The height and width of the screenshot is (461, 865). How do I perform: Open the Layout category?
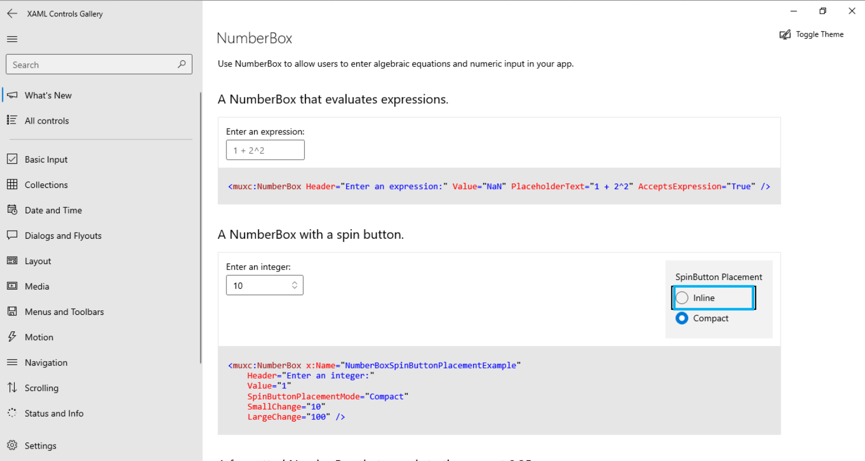[102, 261]
